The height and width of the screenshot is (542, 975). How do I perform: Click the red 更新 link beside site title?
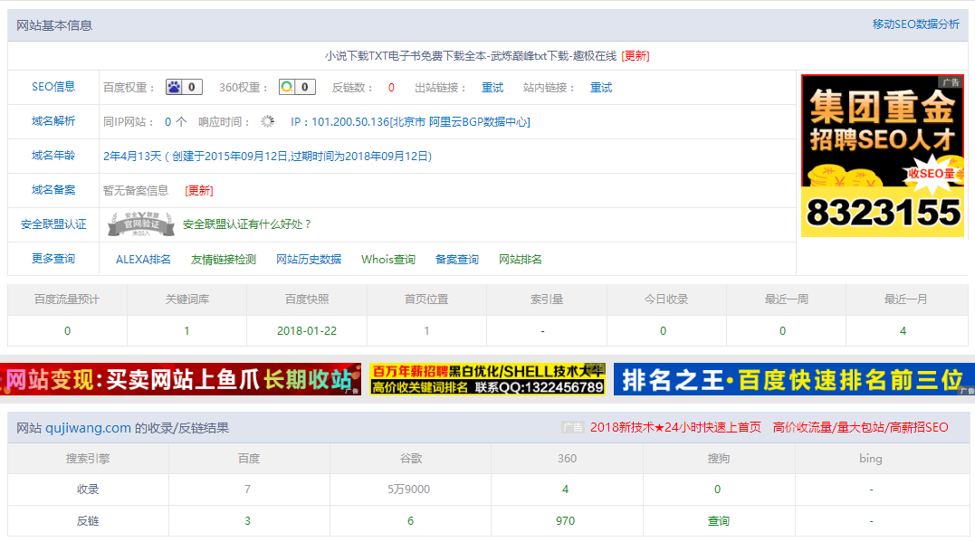[635, 56]
